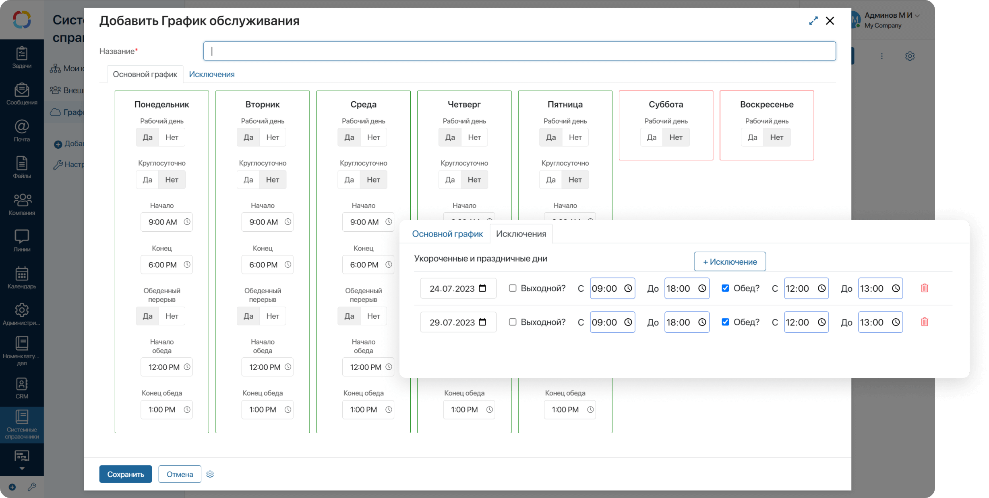Open 24.07.2023 lunch end 13:00 picker
The image size is (989, 498).
point(880,288)
